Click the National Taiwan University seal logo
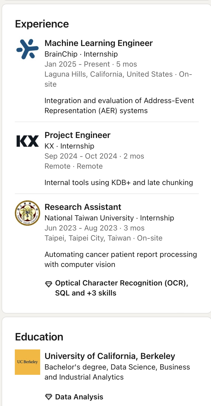This screenshot has width=211, height=406. 27,213
